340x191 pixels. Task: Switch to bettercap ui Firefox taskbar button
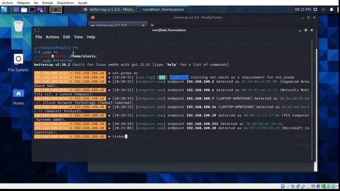(109, 10)
